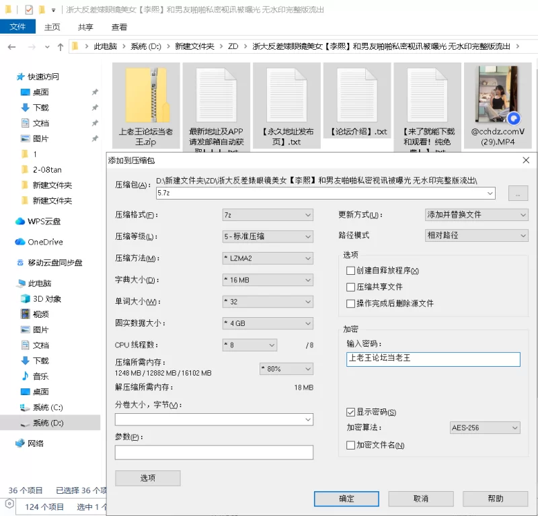Expand the 压缩等级 dropdown
The image size is (538, 516).
(268, 236)
